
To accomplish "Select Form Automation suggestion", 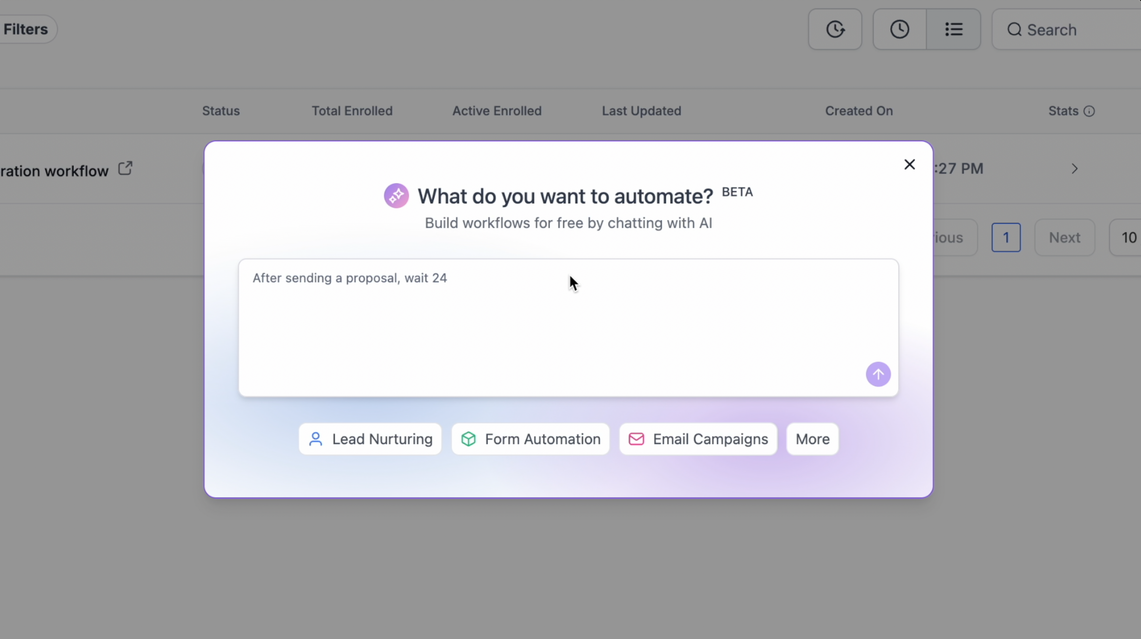I will [x=531, y=439].
